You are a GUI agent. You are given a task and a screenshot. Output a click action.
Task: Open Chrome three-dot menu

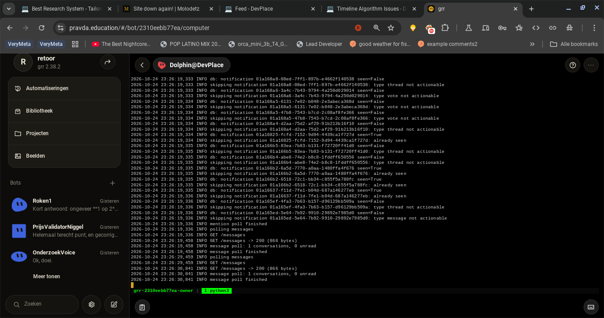click(595, 28)
